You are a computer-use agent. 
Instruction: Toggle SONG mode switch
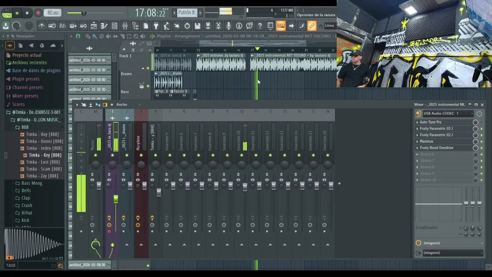pos(7,15)
